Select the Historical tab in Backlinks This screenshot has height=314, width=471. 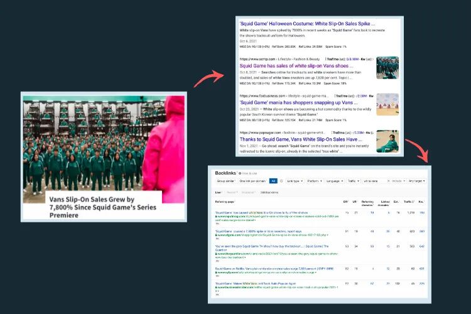248,192
